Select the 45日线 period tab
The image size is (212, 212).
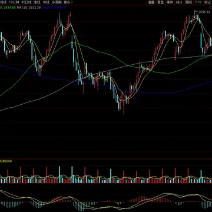point(26,2)
